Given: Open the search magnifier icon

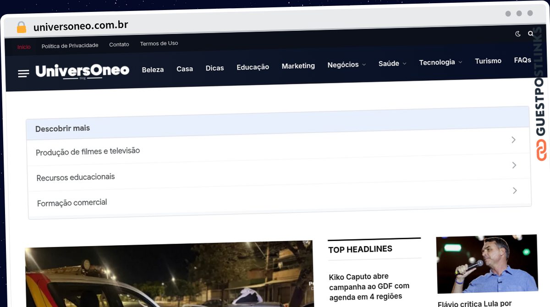Looking at the screenshot, I should pyautogui.click(x=531, y=33).
